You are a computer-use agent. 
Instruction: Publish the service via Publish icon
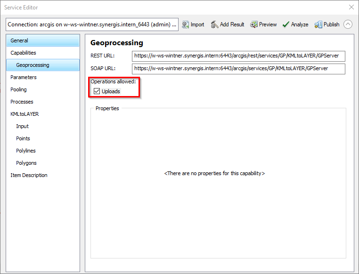(x=318, y=24)
